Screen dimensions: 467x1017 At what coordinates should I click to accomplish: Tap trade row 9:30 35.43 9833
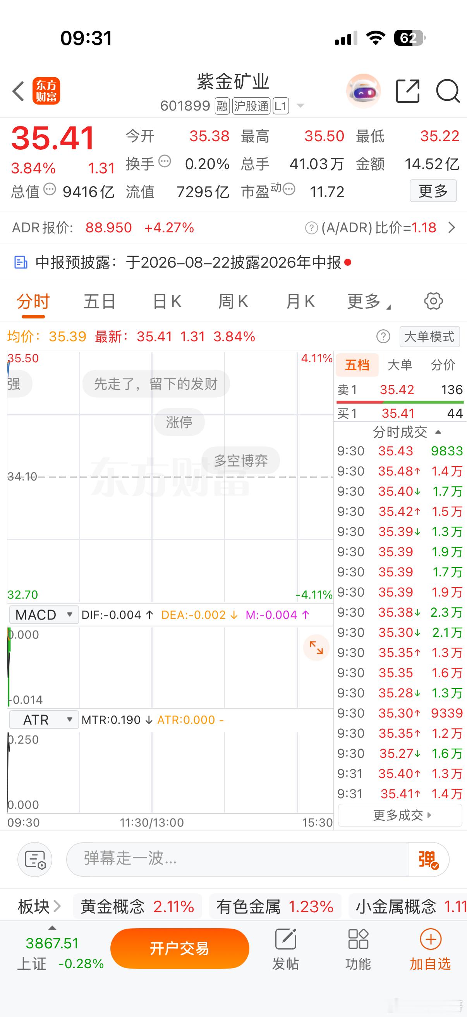(x=400, y=451)
